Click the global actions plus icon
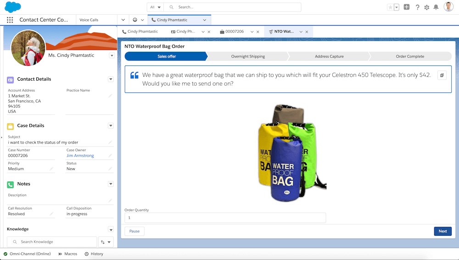This screenshot has width=459, height=260. tap(407, 7)
